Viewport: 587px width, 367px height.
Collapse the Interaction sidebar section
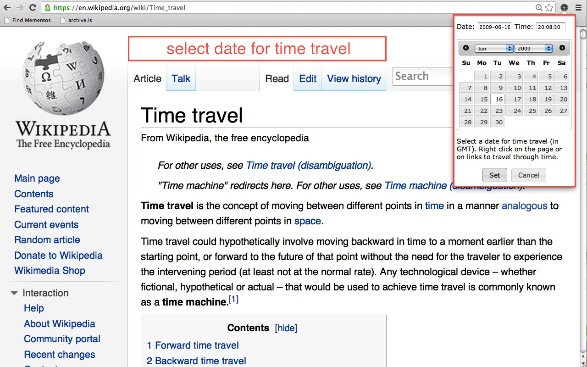click(14, 293)
